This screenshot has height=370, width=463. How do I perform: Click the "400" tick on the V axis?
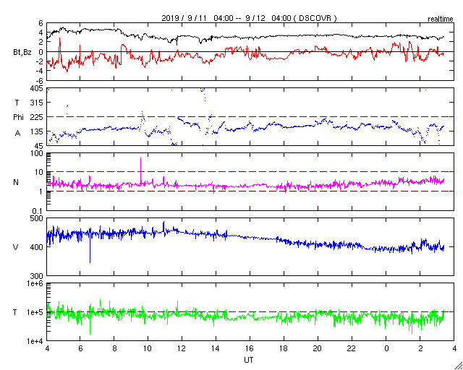(38, 247)
